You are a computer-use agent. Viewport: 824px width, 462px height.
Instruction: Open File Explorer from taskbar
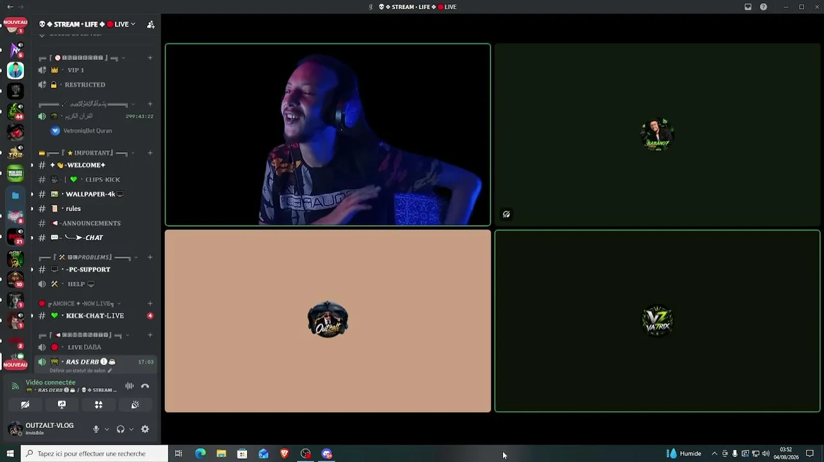pos(222,454)
